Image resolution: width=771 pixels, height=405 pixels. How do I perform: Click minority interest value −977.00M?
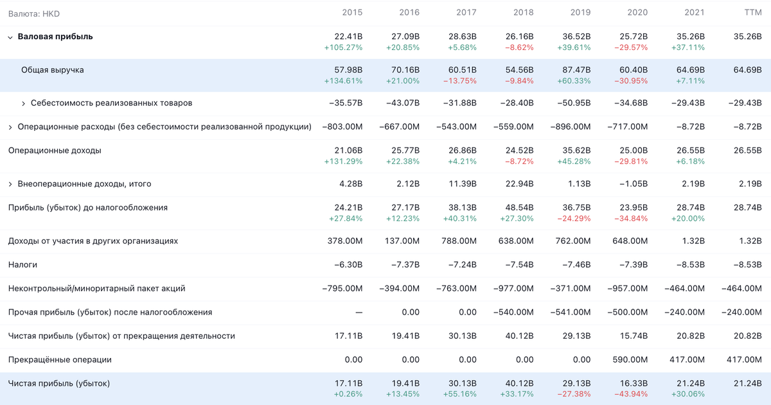(x=513, y=289)
